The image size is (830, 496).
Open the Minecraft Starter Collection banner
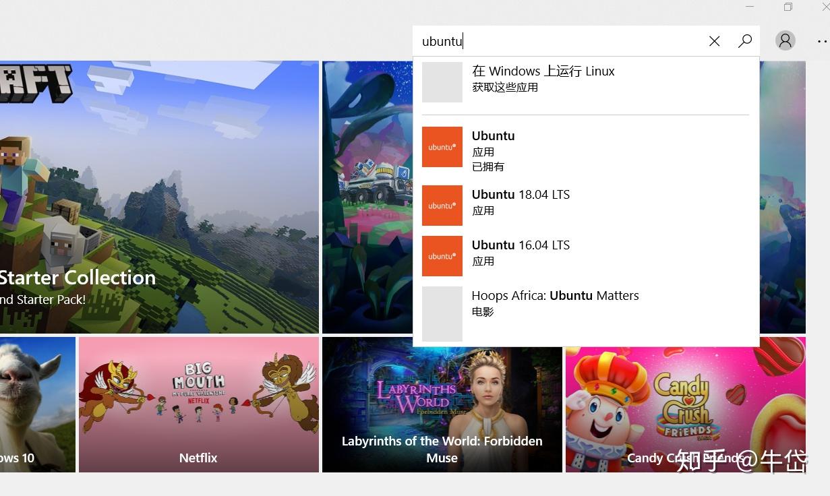(x=159, y=197)
